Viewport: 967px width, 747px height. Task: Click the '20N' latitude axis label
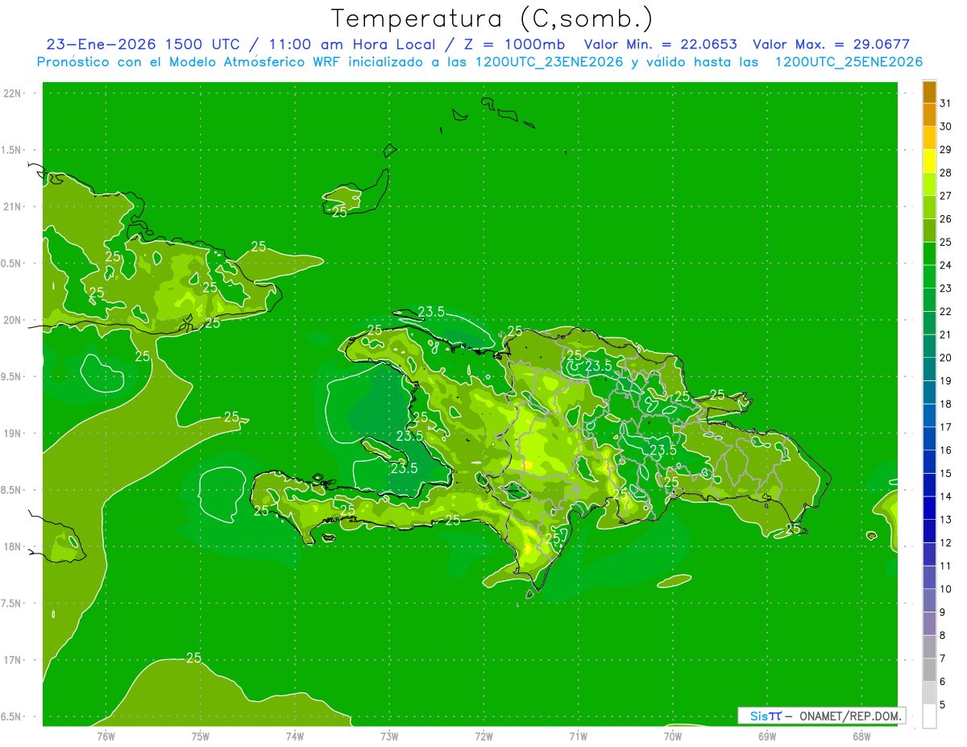tap(13, 320)
